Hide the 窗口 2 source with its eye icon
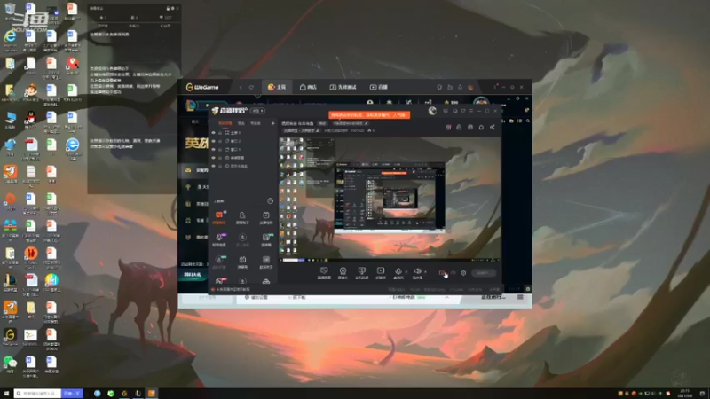The image size is (710, 399). (x=213, y=141)
